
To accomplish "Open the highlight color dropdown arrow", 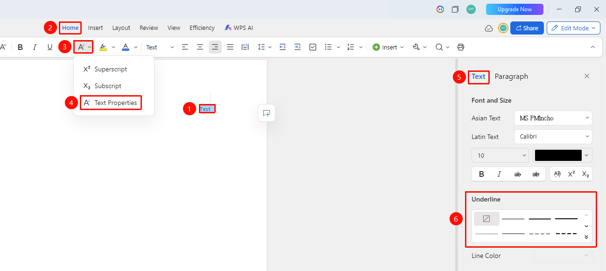I will tap(113, 47).
